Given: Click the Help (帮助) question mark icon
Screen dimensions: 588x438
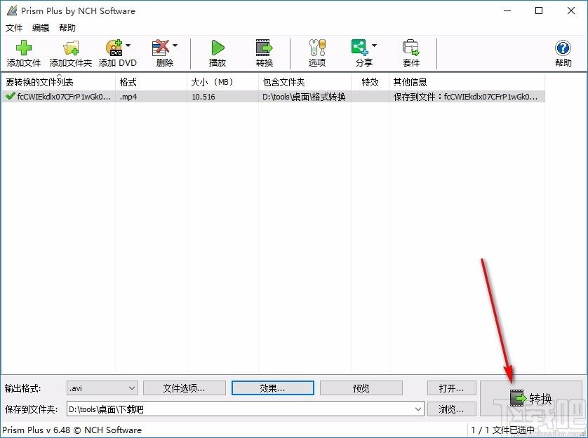Looking at the screenshot, I should [563, 48].
